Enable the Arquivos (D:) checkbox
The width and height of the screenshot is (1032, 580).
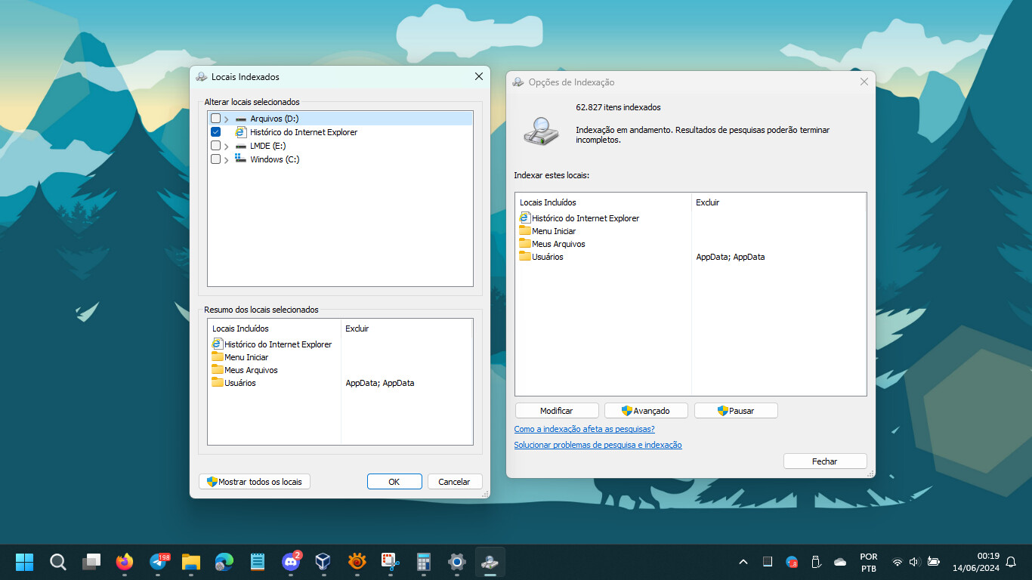216,119
